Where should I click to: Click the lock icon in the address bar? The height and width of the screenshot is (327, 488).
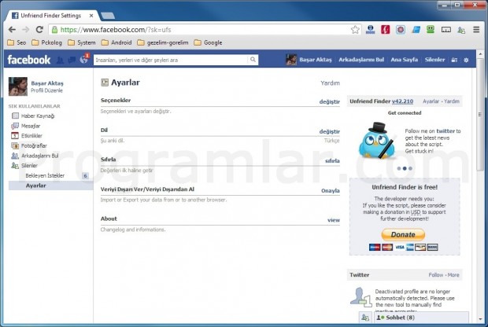54,30
